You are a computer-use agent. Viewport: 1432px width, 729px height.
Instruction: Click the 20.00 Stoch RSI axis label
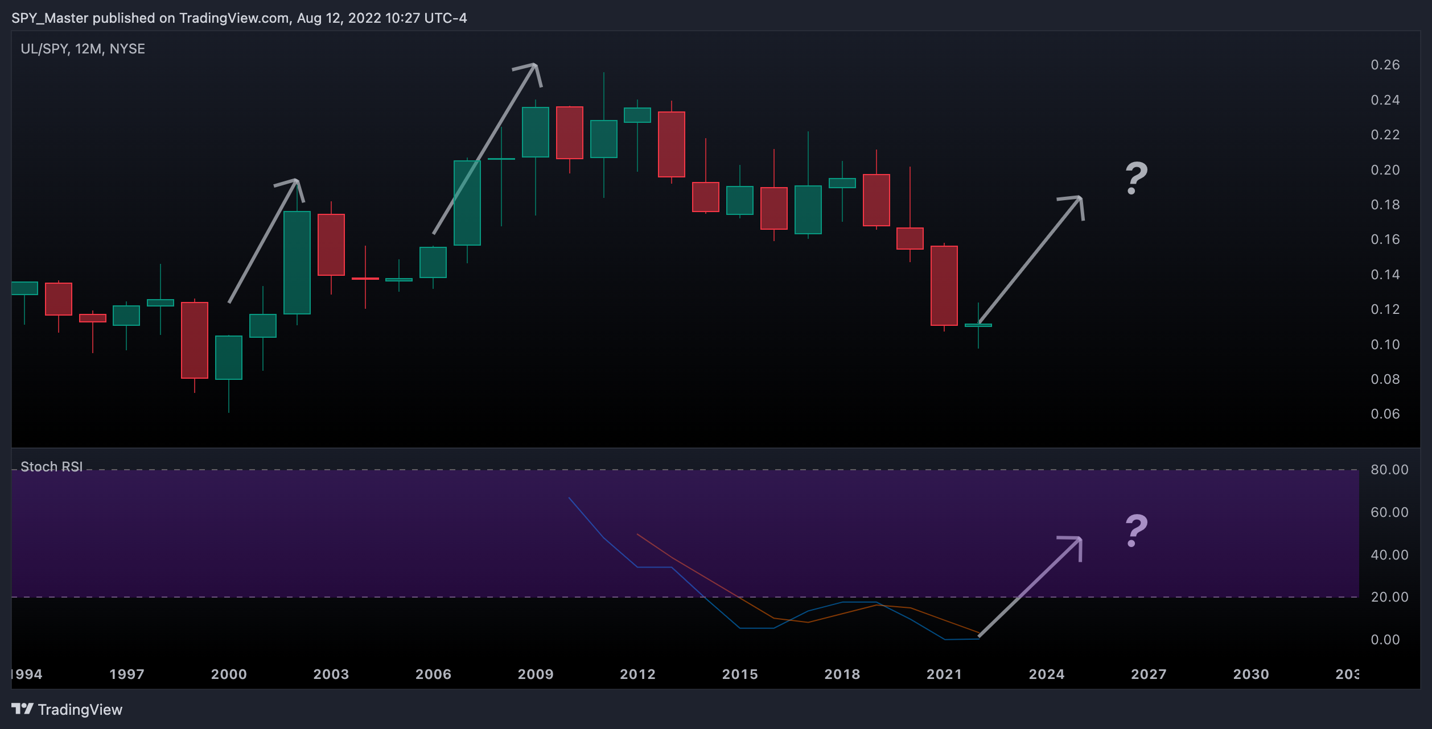[x=1389, y=597]
